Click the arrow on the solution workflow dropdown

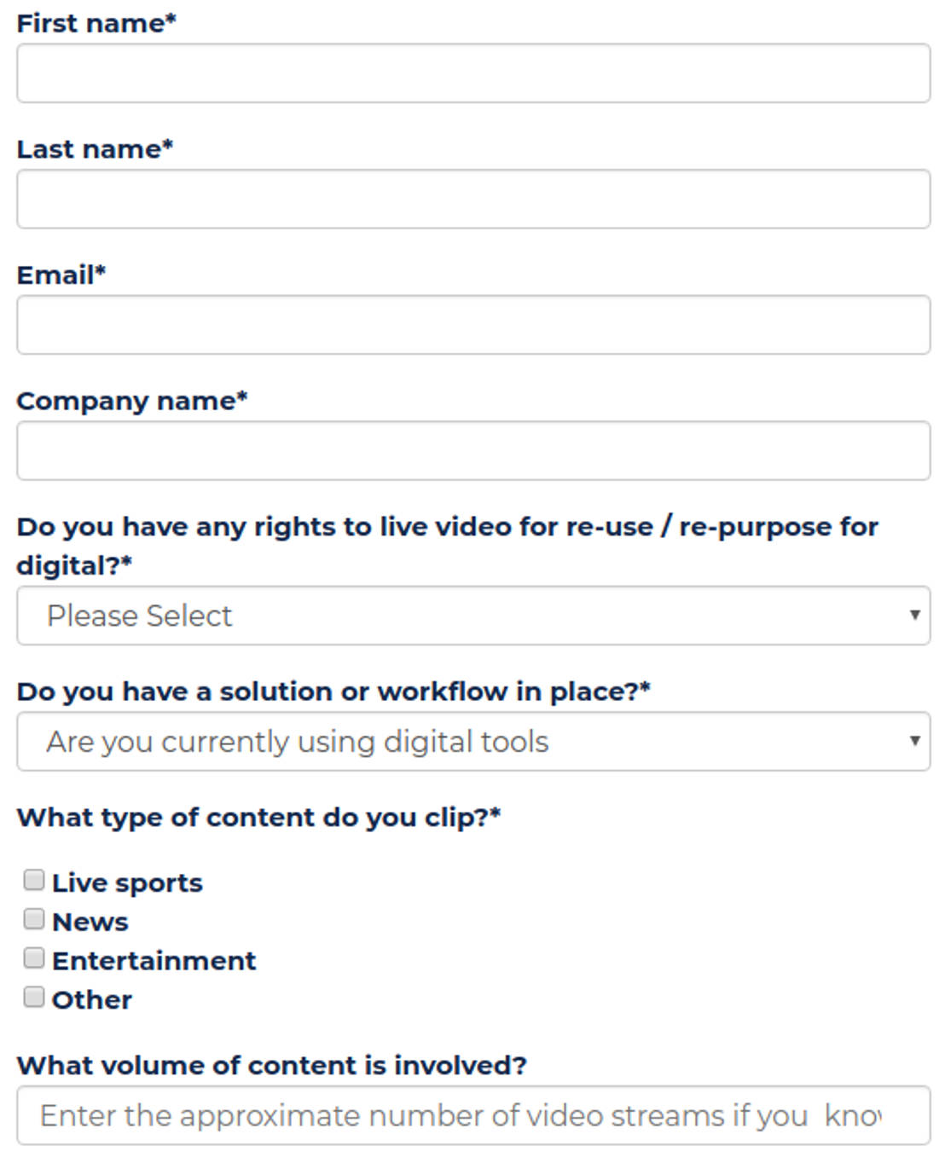914,741
